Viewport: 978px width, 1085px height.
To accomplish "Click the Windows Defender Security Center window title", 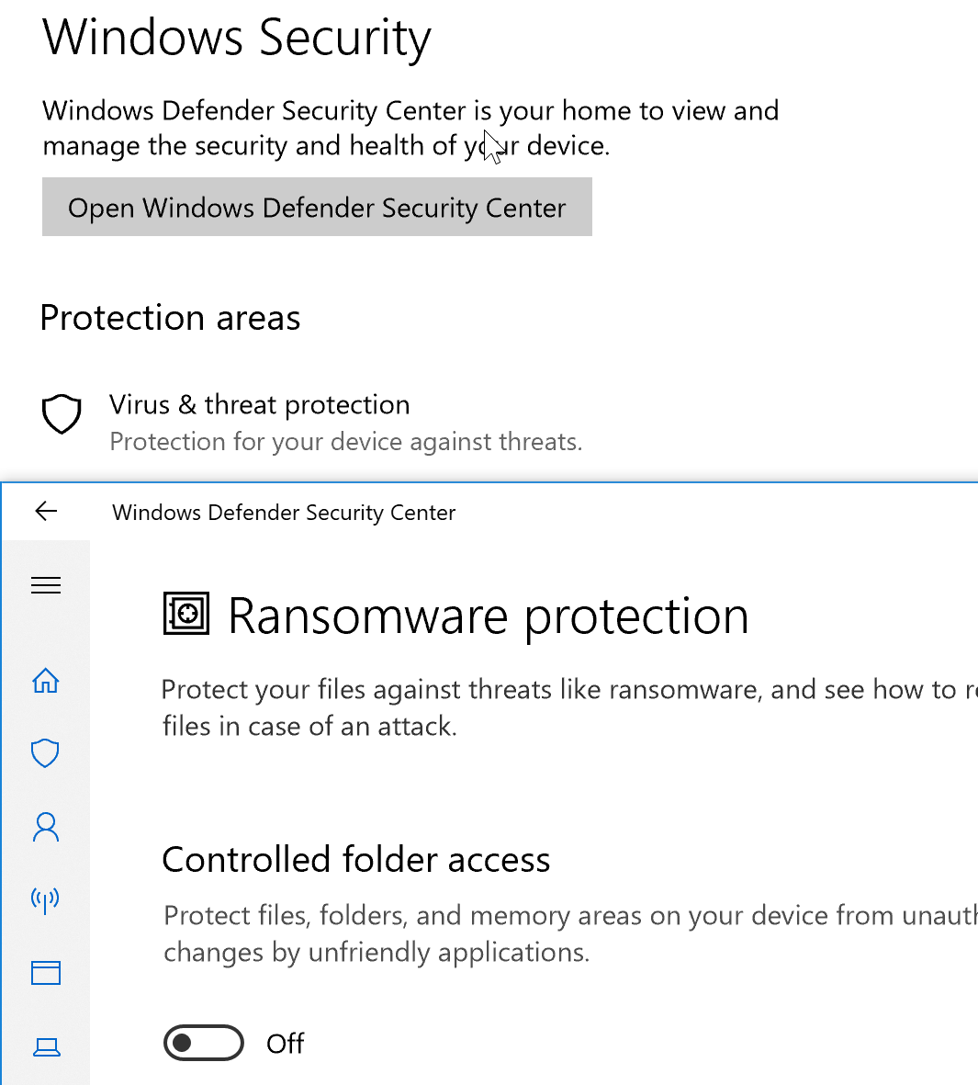I will point(284,513).
